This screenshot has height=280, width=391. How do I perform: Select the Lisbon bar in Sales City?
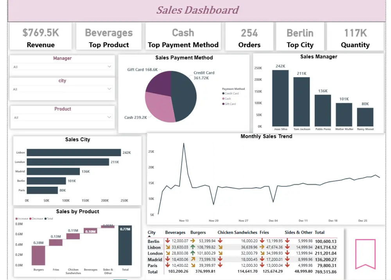(x=74, y=152)
